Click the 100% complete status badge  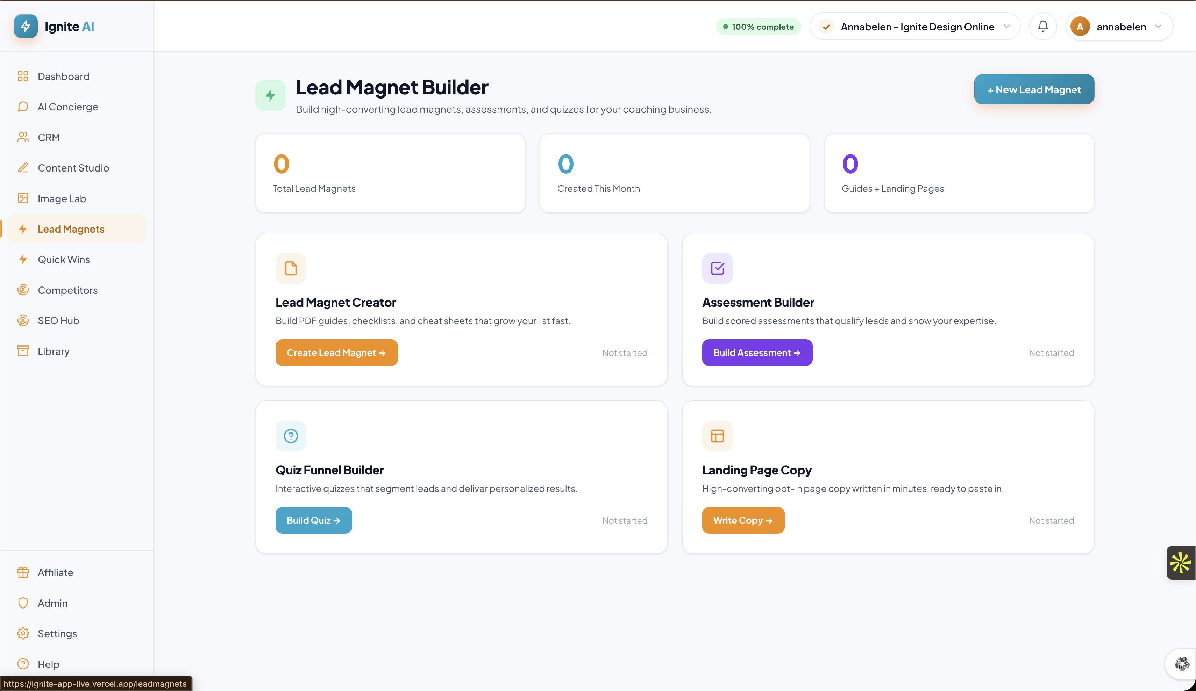point(759,27)
